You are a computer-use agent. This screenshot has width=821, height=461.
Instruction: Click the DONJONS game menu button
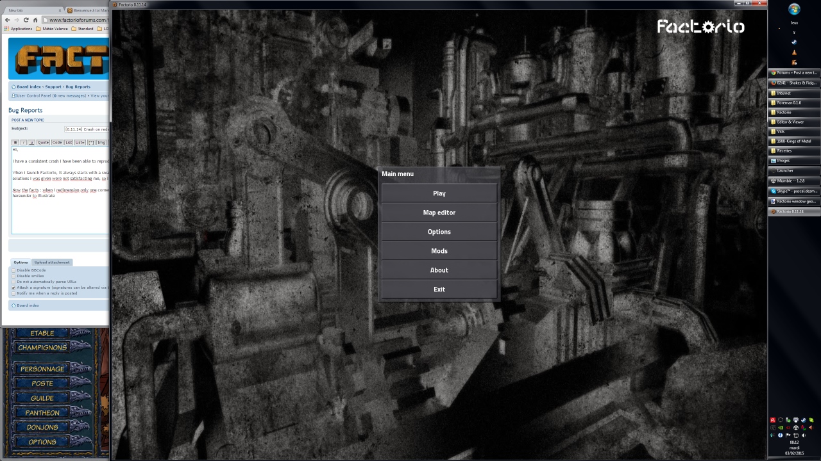point(42,427)
